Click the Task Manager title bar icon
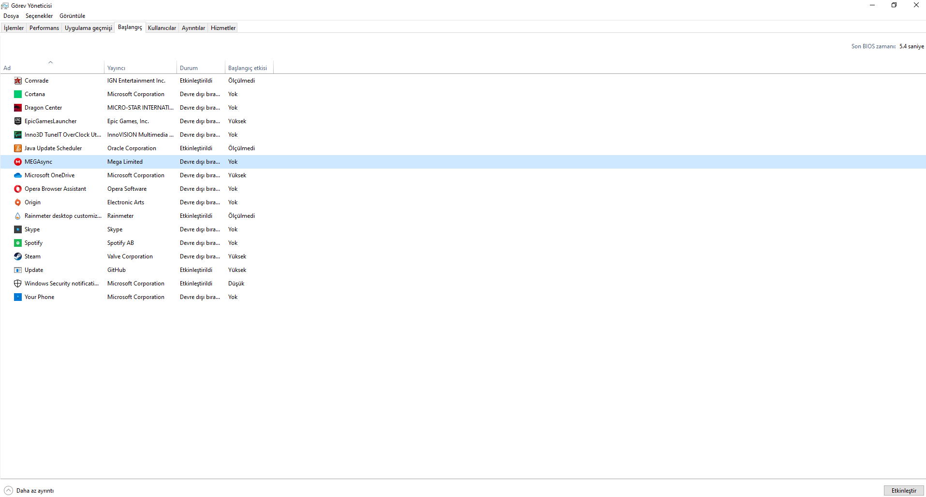Viewport: 926px width, 497px height. point(5,6)
